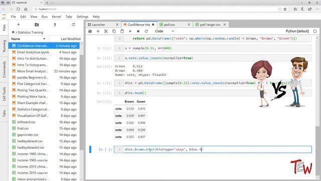Open gapminder.csv in the file list
321x181 pixels.
coord(44,135)
